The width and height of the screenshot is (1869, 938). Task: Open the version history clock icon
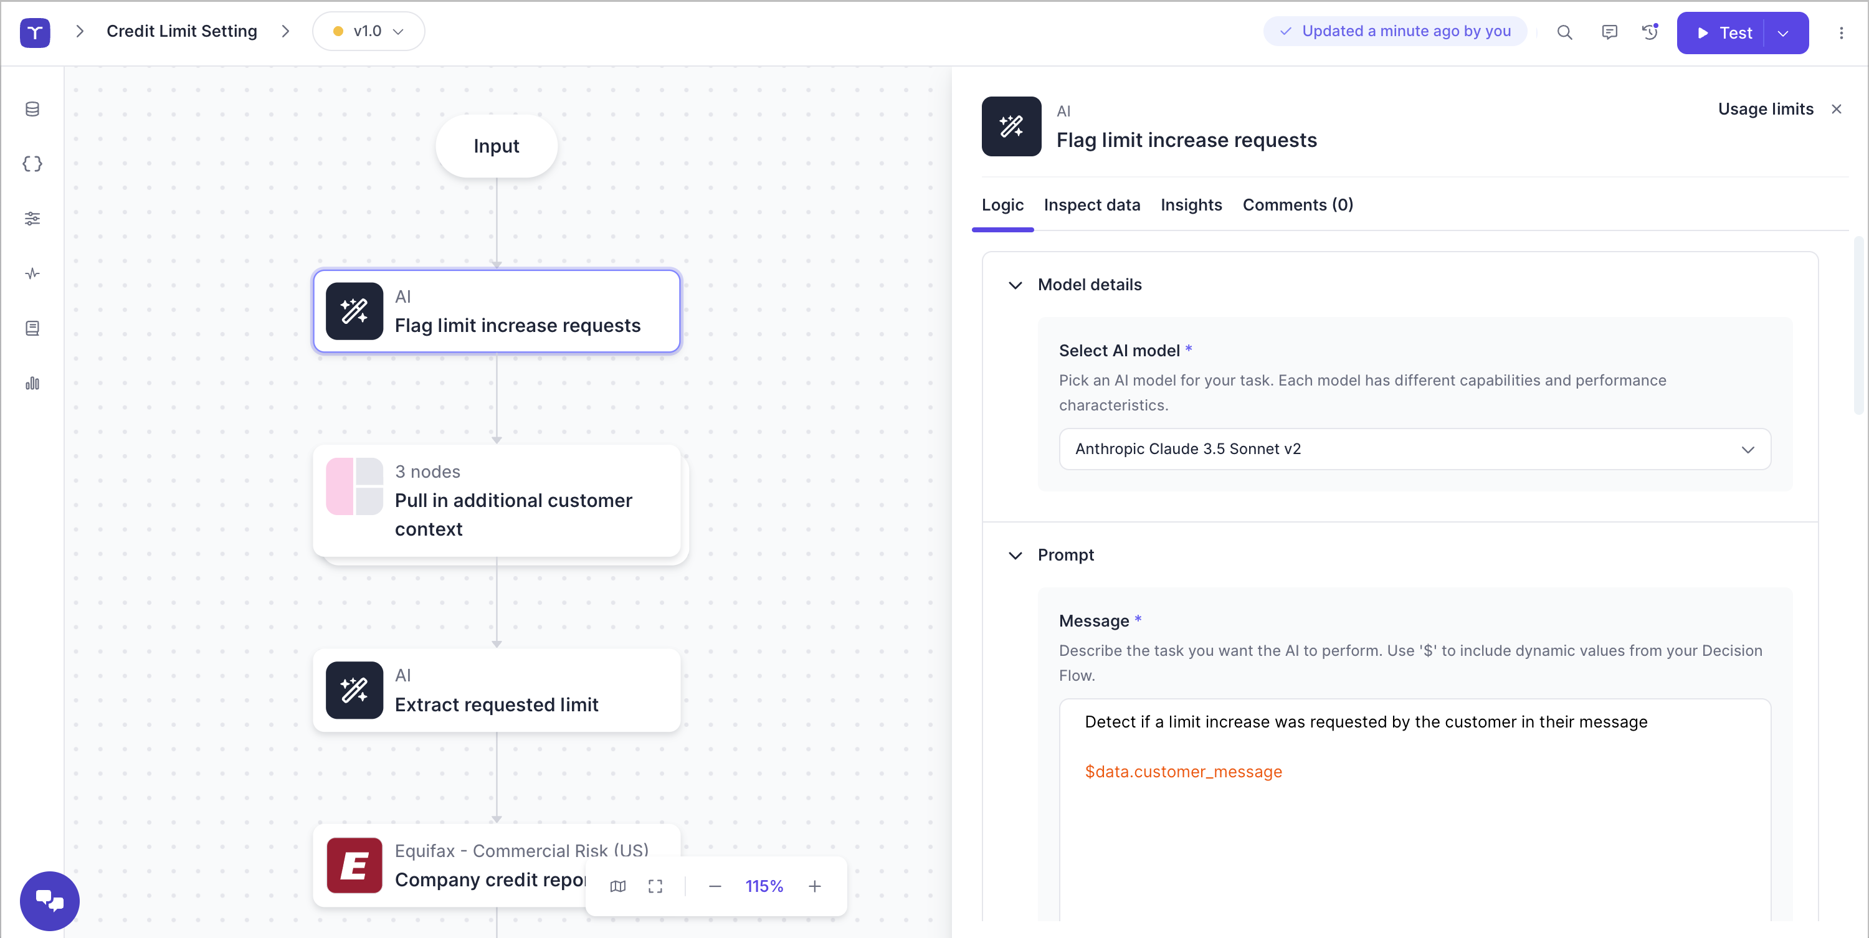pos(1650,32)
